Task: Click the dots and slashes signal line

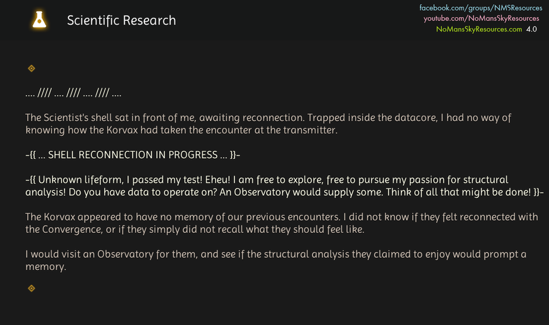Action: click(73, 93)
